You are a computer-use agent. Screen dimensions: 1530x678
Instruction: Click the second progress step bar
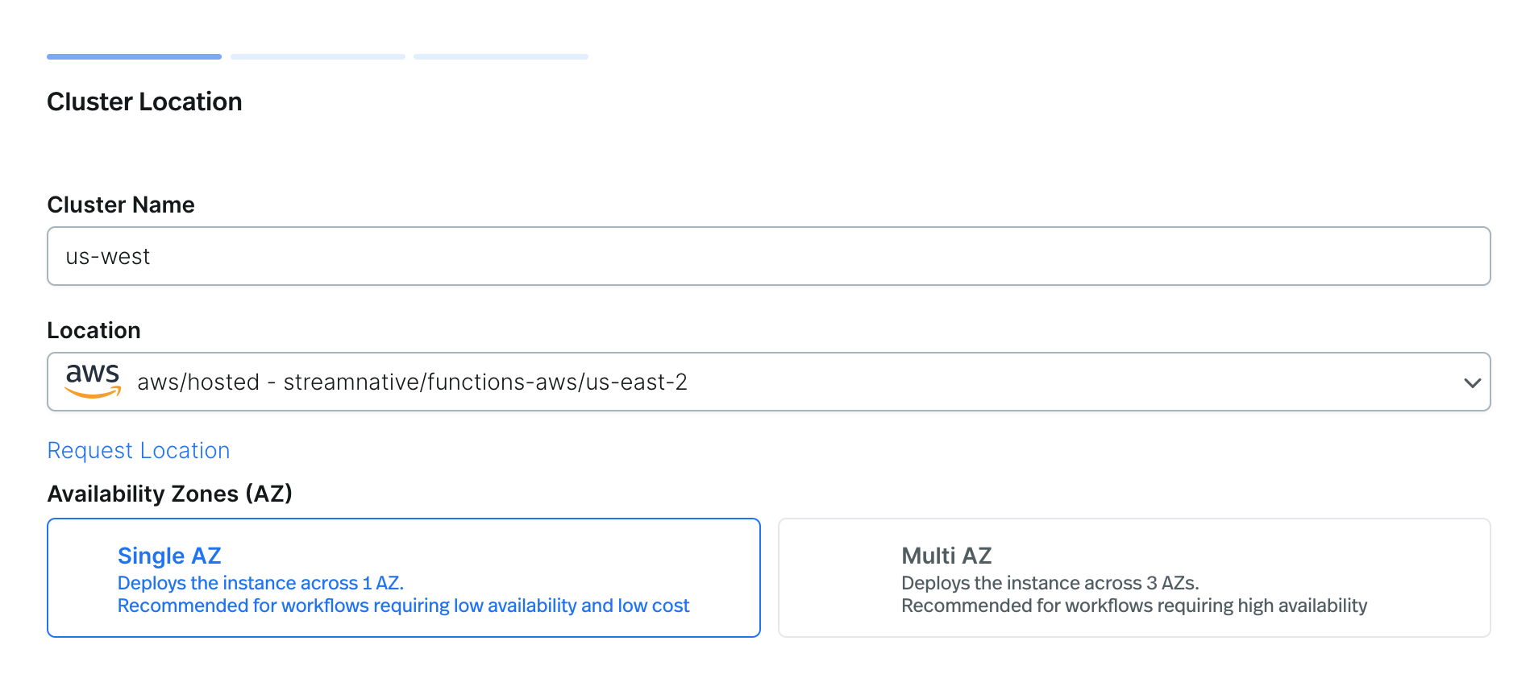pyautogui.click(x=318, y=56)
